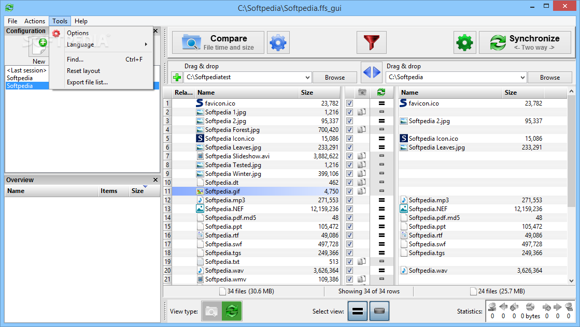
Task: Click row number 7 header
Action: pyautogui.click(x=167, y=156)
